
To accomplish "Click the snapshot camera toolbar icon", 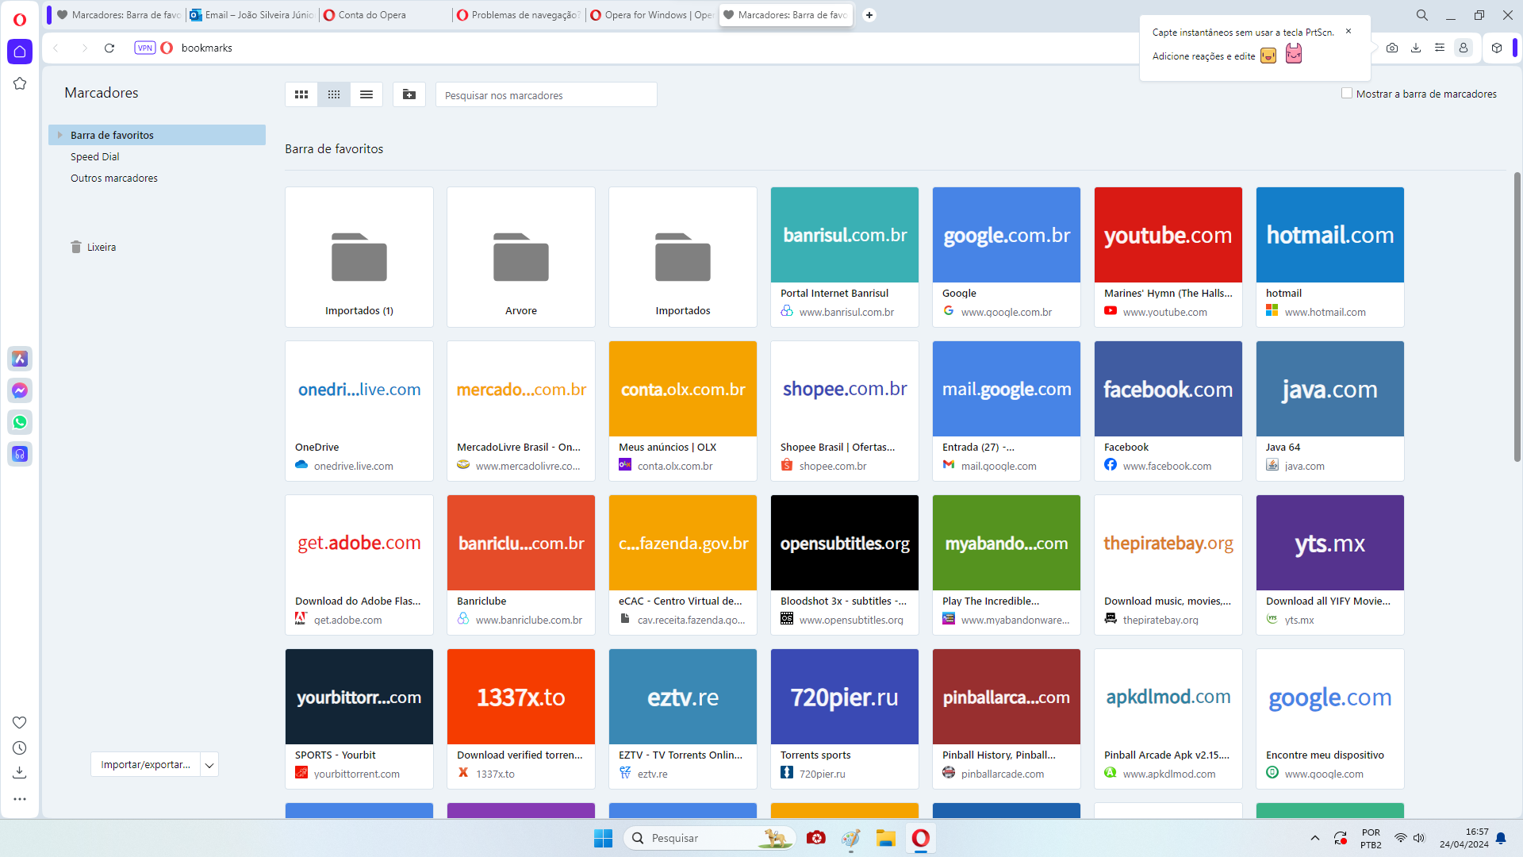I will pyautogui.click(x=1392, y=48).
